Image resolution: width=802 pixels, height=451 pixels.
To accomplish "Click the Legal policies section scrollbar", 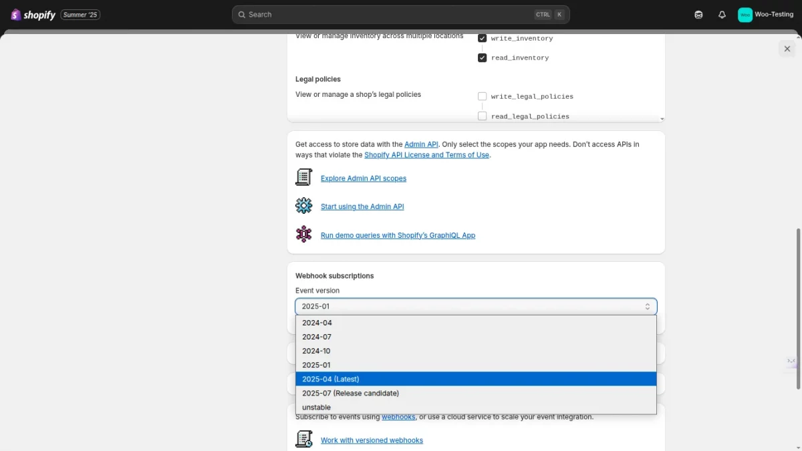I will pos(661,77).
